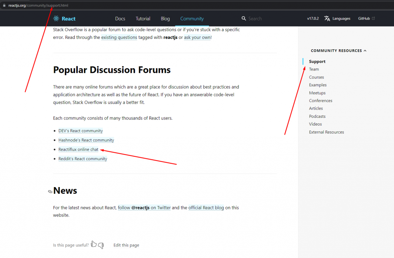Open Reddit's React community link
The image size is (394, 258).
point(83,159)
